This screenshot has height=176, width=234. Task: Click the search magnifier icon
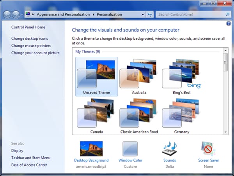coord(228,14)
